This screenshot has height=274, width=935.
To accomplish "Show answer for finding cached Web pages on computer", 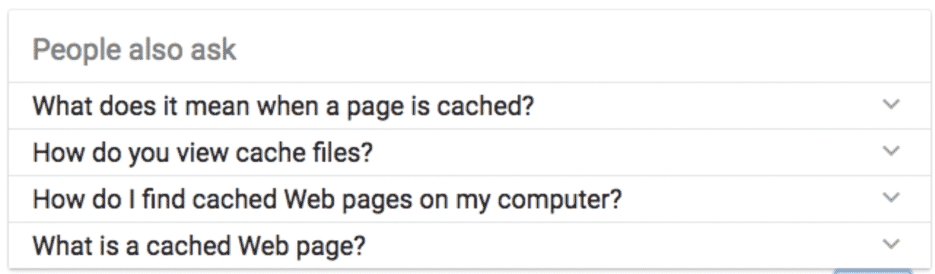I will pyautogui.click(x=467, y=199).
